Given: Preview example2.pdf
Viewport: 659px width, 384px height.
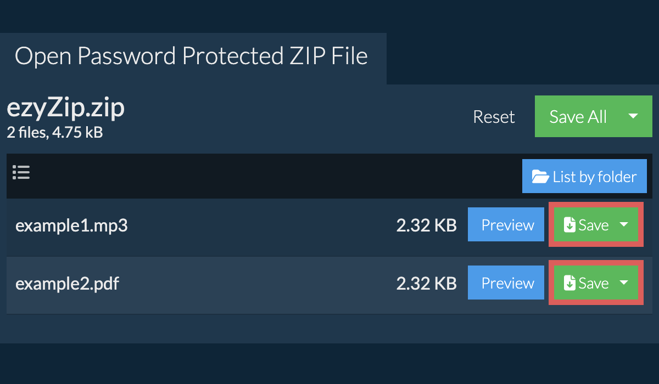Looking at the screenshot, I should (506, 283).
